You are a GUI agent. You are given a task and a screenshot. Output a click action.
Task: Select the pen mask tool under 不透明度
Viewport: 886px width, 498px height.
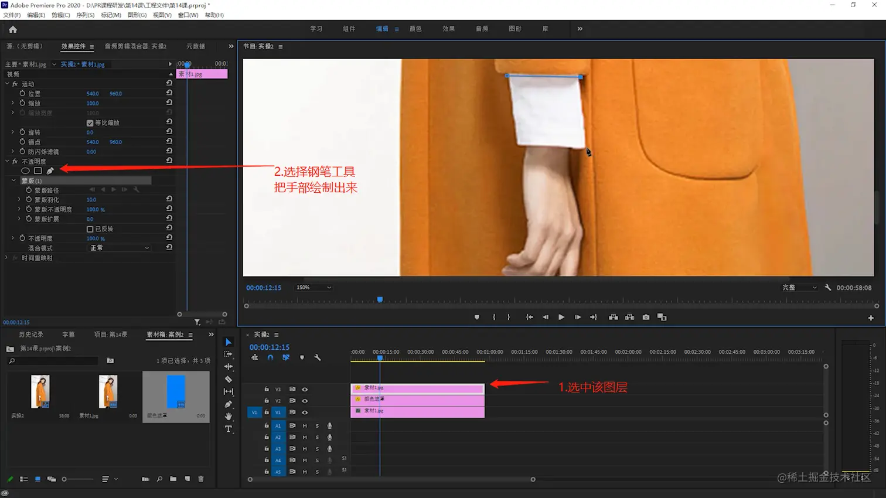pos(50,171)
